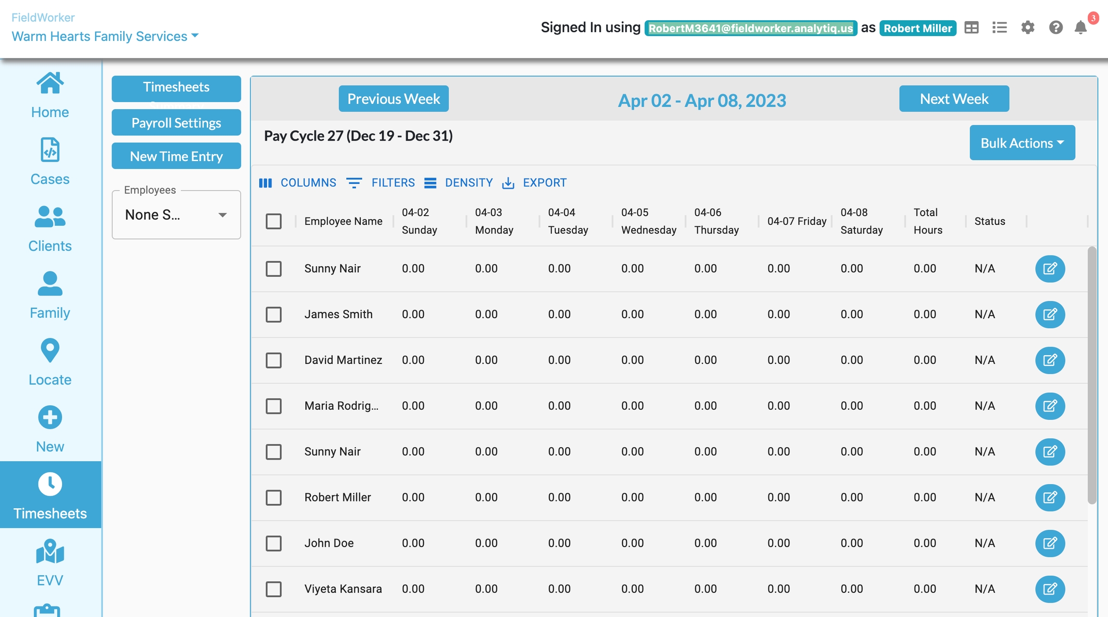Select all rows with header checkbox
This screenshot has width=1108, height=617.
pyautogui.click(x=274, y=221)
